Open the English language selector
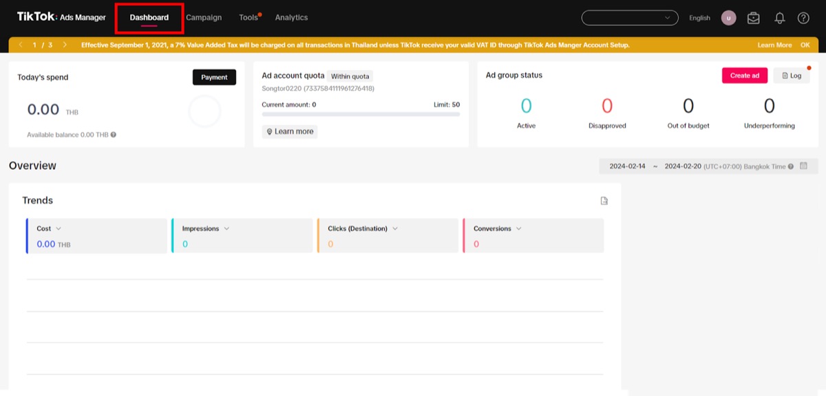Image resolution: width=826 pixels, height=396 pixels. click(x=699, y=18)
